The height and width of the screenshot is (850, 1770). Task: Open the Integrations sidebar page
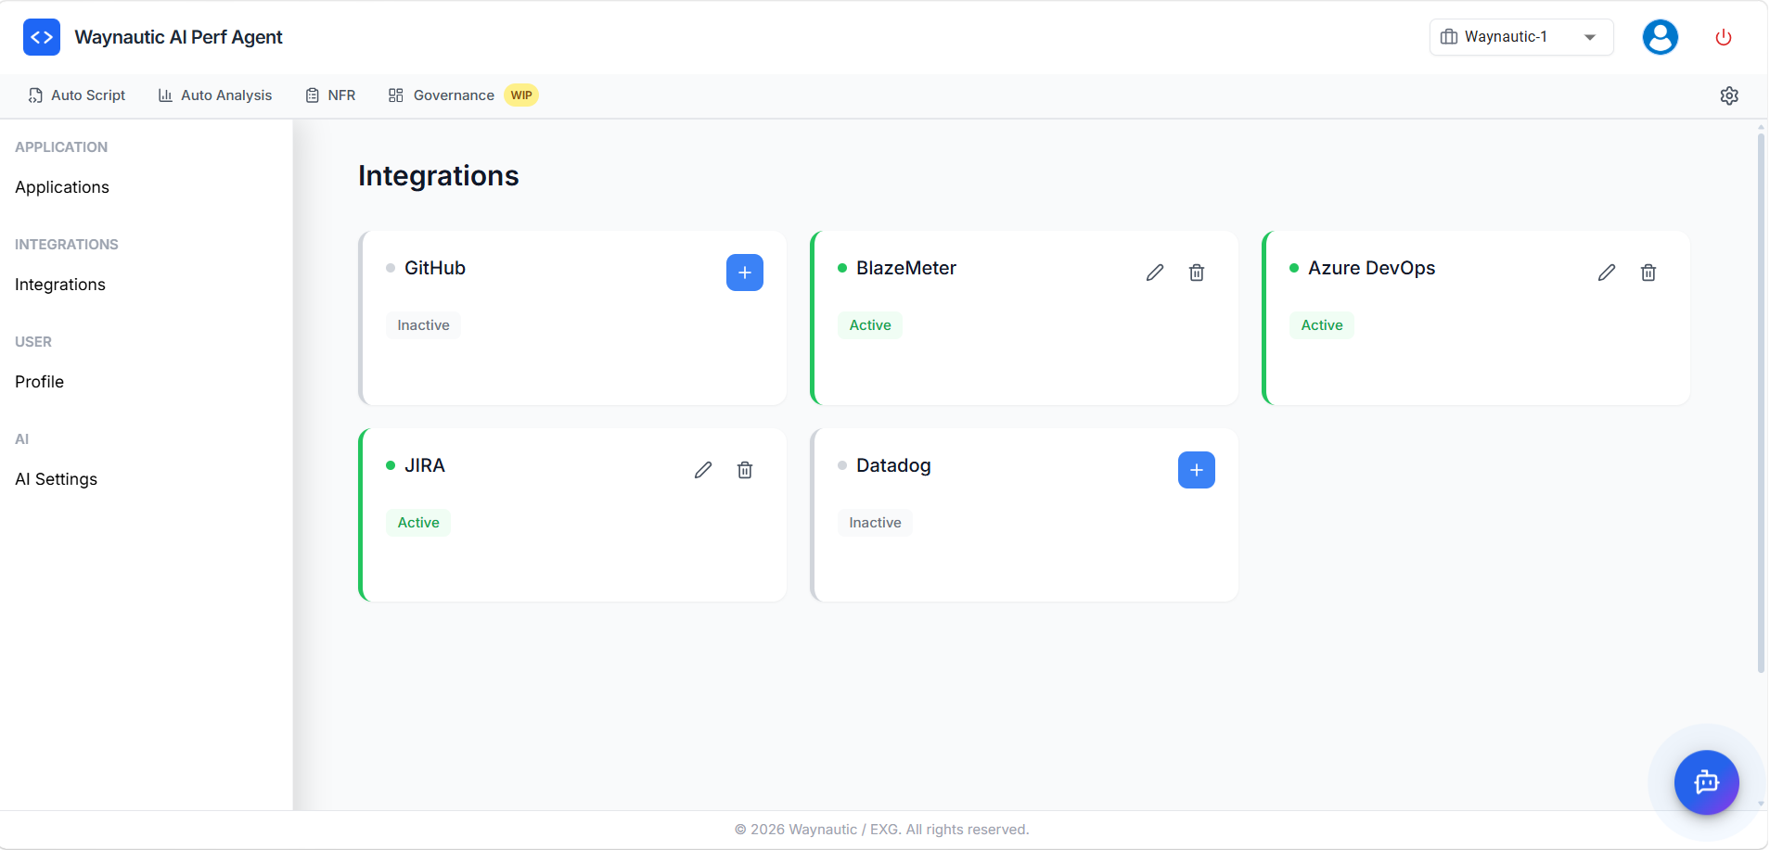pos(59,284)
